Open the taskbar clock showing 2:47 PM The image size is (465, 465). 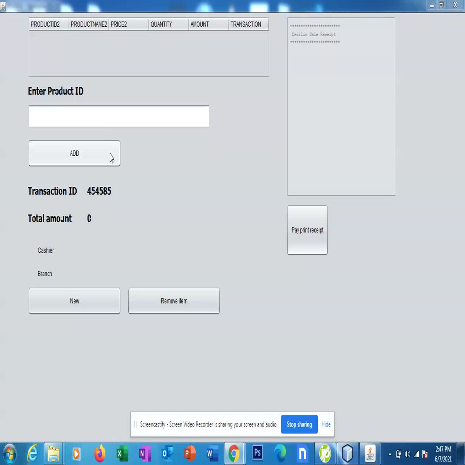pyautogui.click(x=443, y=454)
